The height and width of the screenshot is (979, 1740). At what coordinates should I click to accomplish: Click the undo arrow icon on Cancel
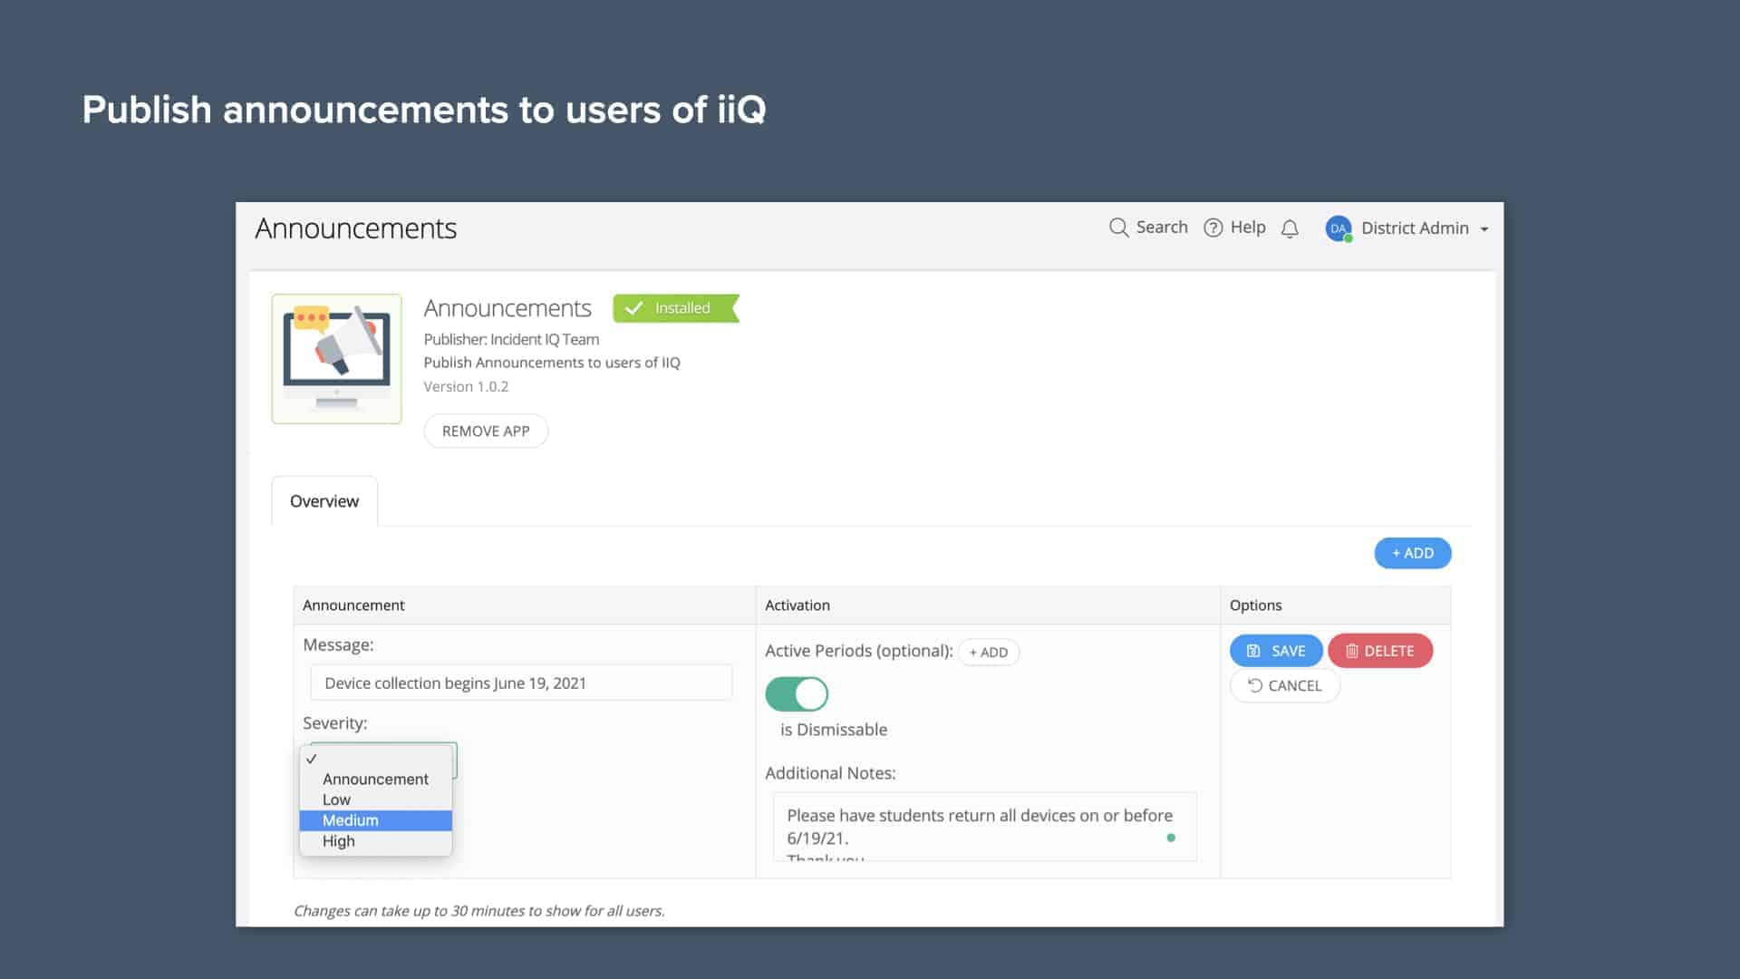click(1255, 685)
